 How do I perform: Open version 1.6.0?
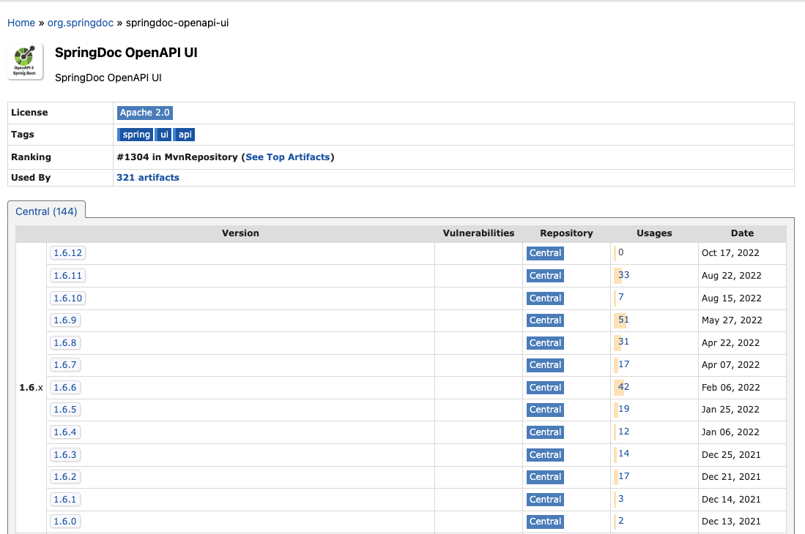coord(64,521)
